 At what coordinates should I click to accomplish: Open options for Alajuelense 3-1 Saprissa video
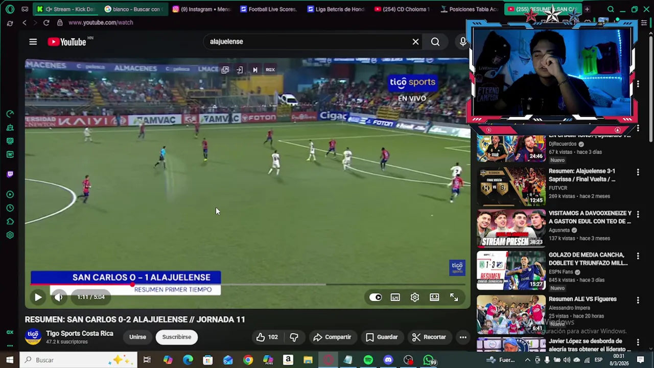(x=638, y=172)
